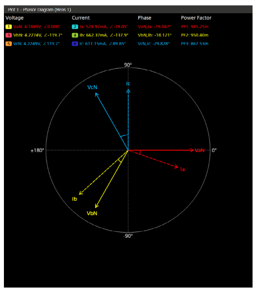Click the orange channel 5 badge
The height and width of the screenshot is (290, 255).
[x=8, y=44]
